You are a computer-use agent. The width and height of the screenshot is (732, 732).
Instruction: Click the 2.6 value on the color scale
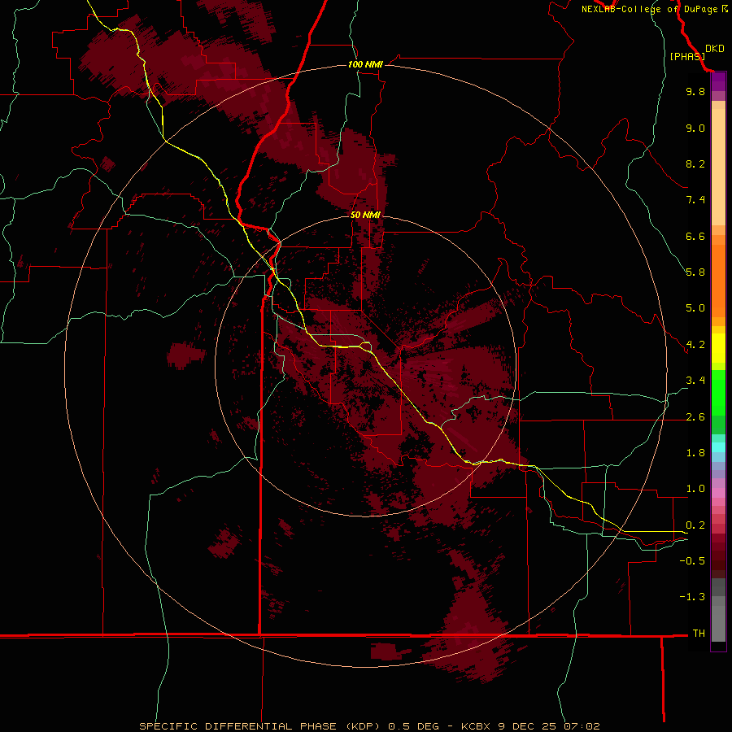click(x=695, y=417)
